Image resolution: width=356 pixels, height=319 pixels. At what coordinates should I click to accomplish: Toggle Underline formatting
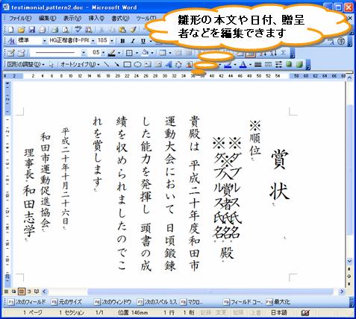pyautogui.click(x=143, y=41)
